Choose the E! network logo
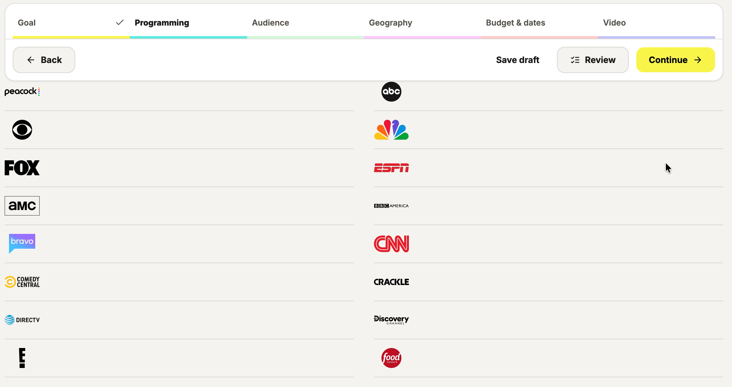Screen dimensions: 732x387 (22, 358)
